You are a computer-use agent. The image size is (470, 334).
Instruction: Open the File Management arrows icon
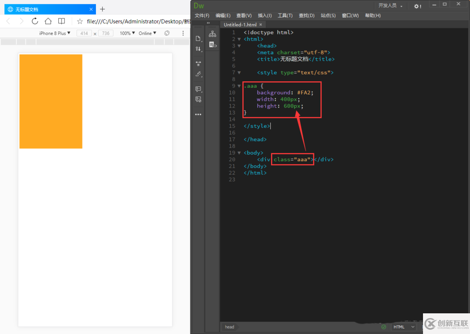click(x=198, y=49)
